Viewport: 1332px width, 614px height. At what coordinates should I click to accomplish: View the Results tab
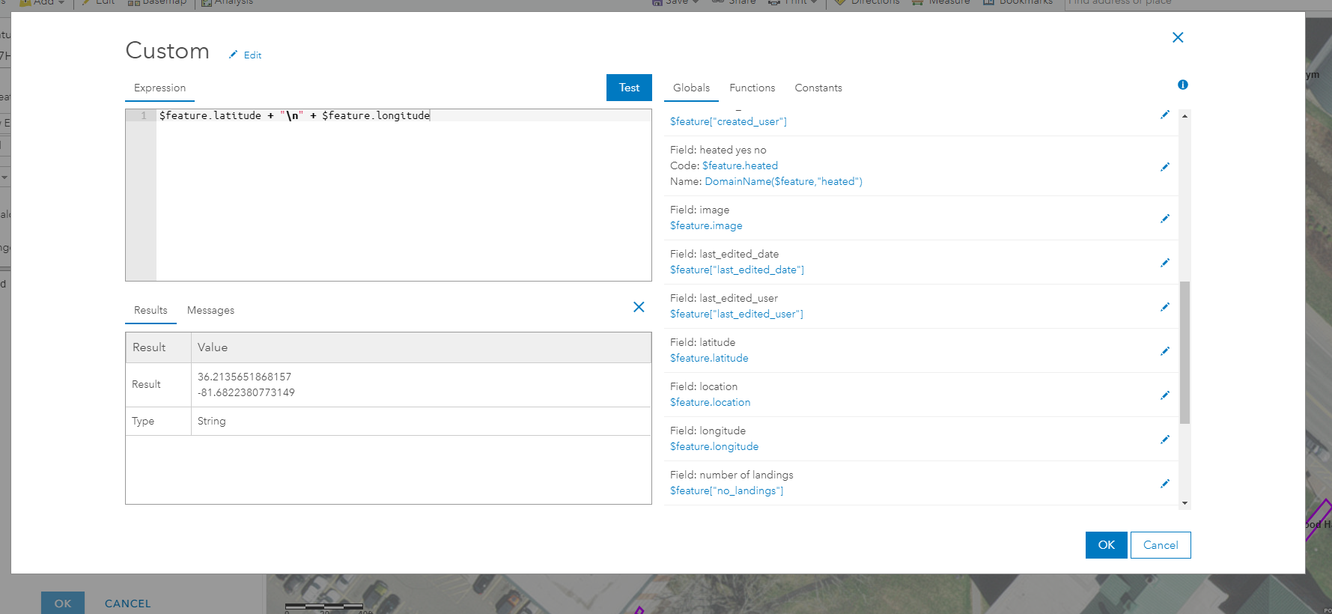[x=150, y=310]
